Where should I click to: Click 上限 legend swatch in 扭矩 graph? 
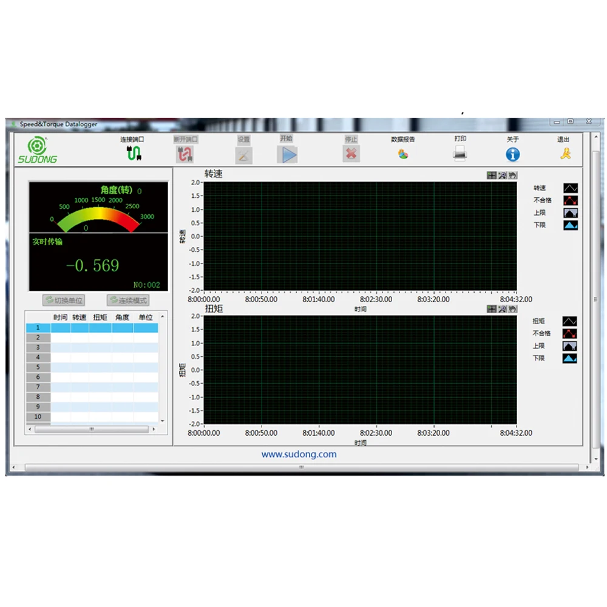coord(569,346)
